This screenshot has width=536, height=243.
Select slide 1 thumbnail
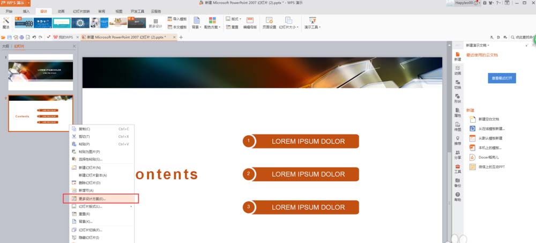(x=41, y=72)
